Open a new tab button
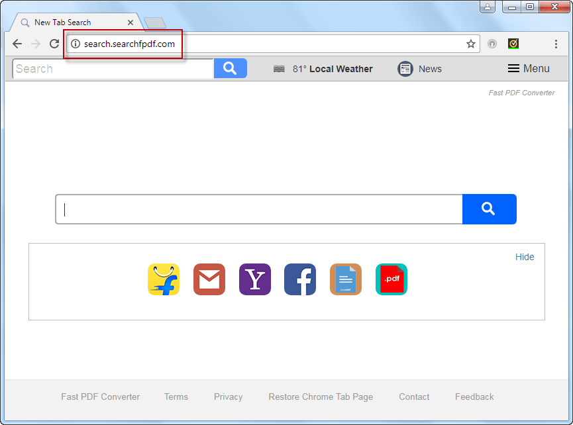 tap(155, 23)
